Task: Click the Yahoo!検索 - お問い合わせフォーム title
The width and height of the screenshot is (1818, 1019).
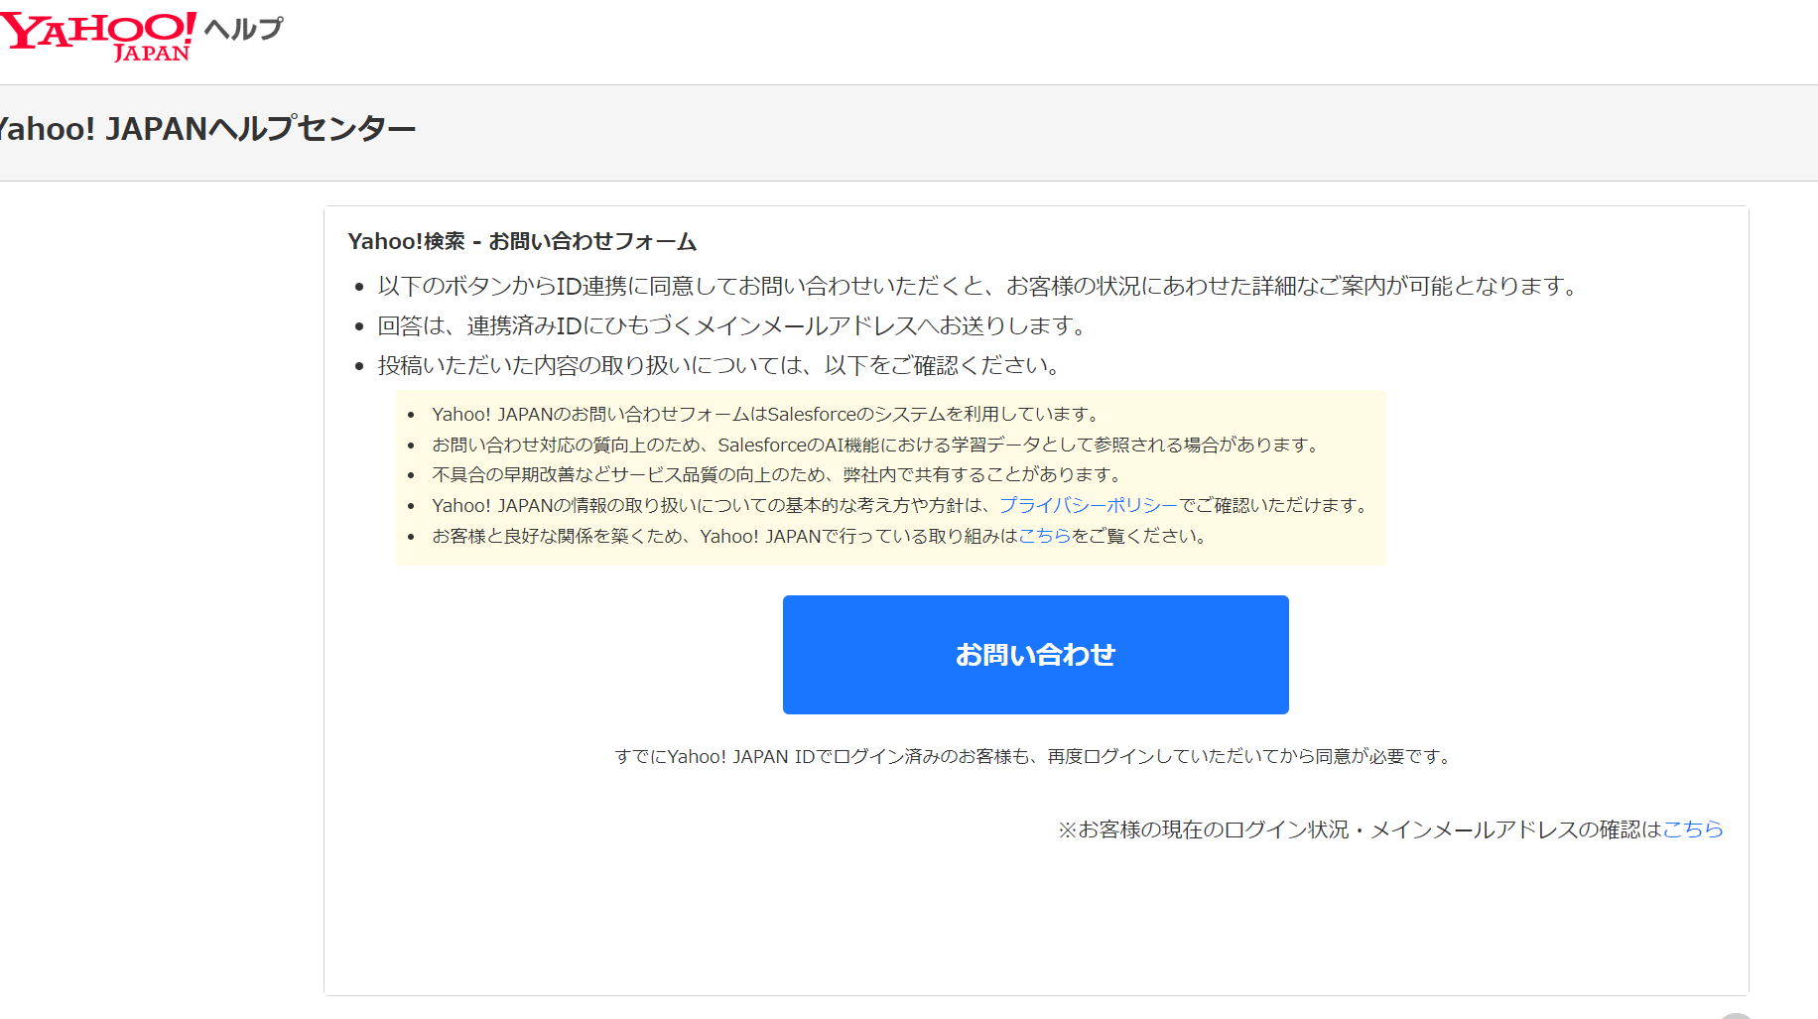Action: coord(522,241)
